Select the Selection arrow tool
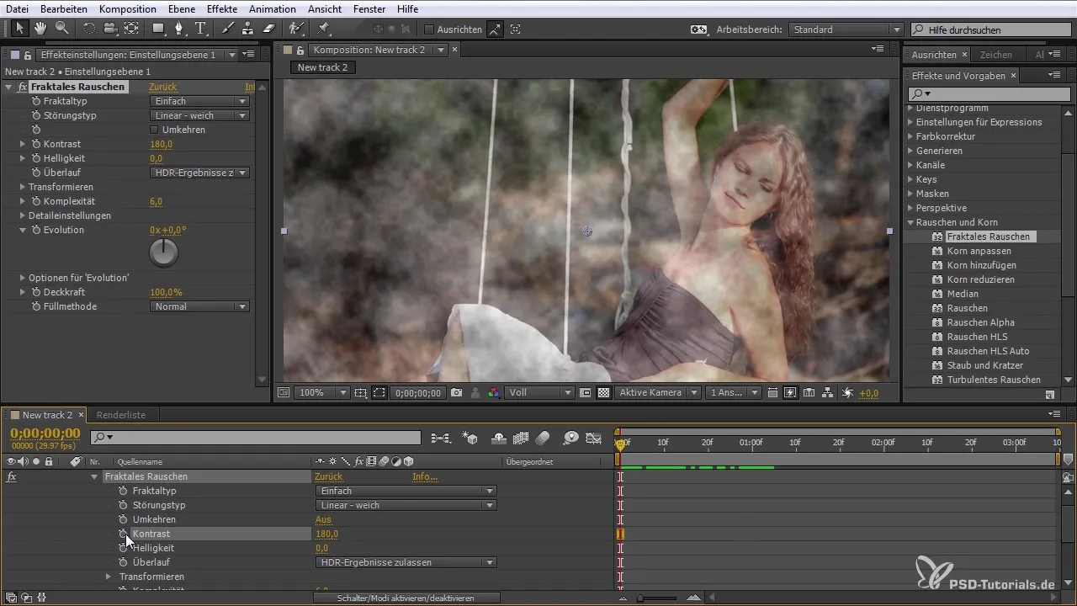Screen dimensions: 1077x606 click(20, 28)
